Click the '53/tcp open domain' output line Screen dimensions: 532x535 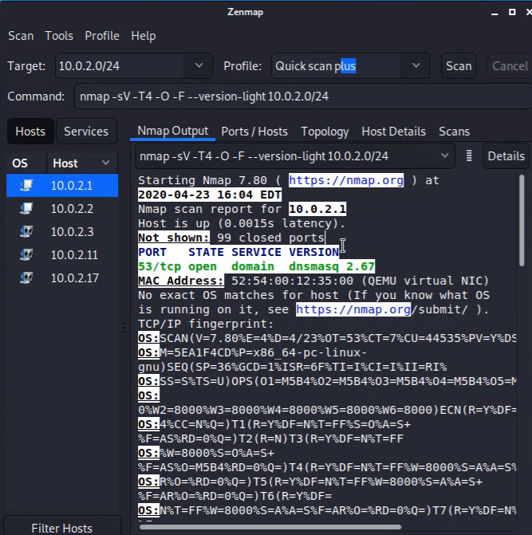[256, 266]
